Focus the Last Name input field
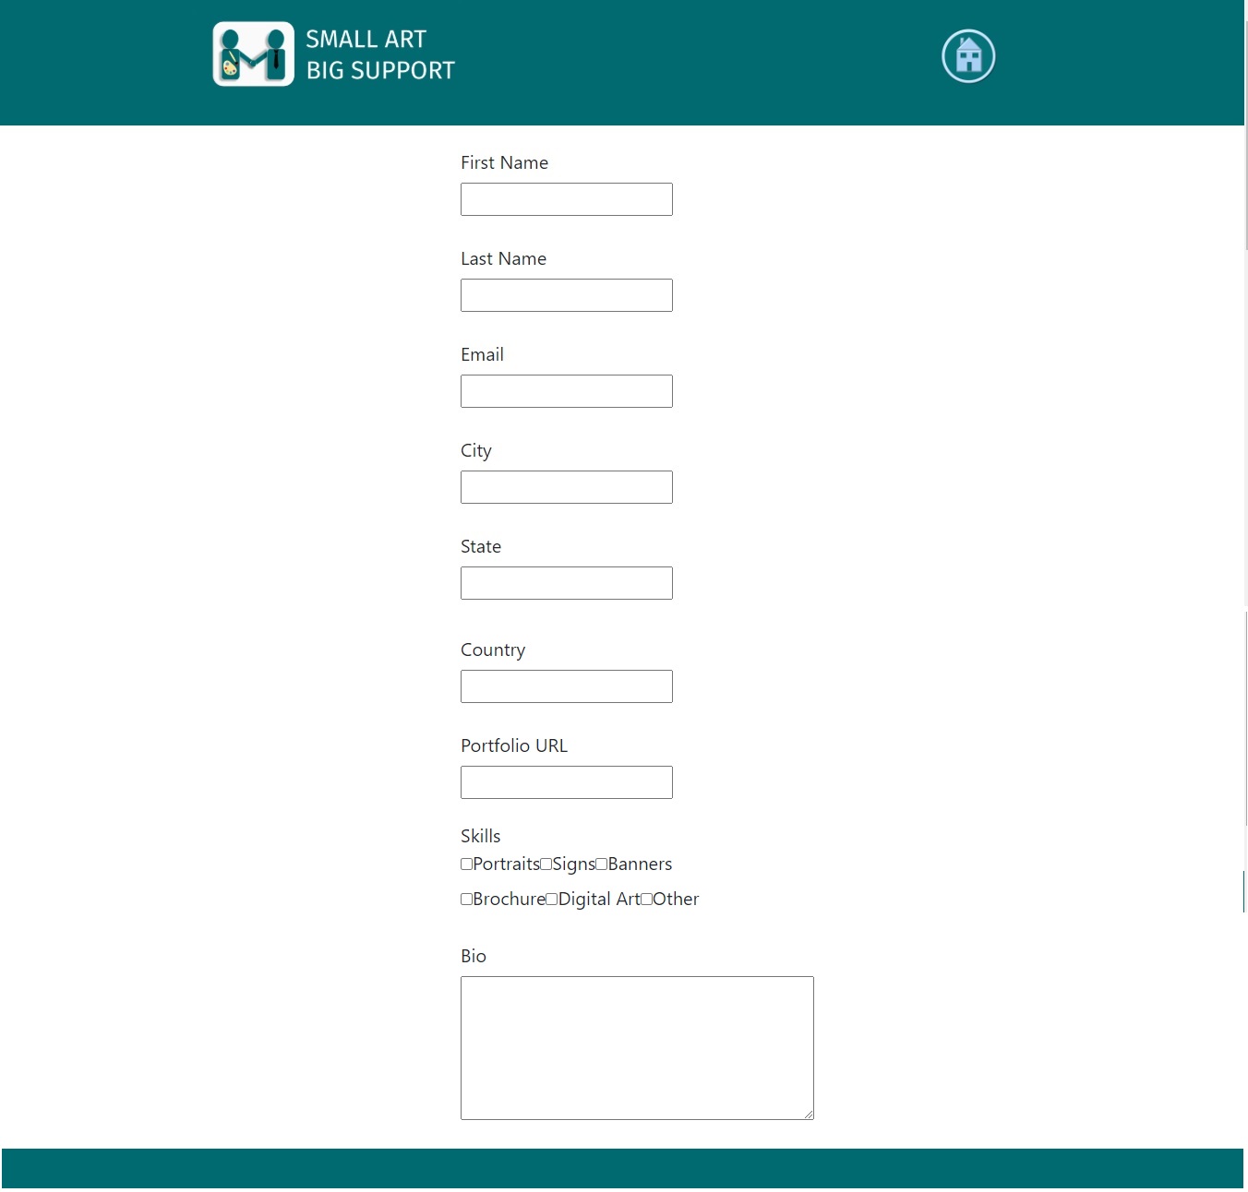The width and height of the screenshot is (1248, 1192). (x=567, y=295)
